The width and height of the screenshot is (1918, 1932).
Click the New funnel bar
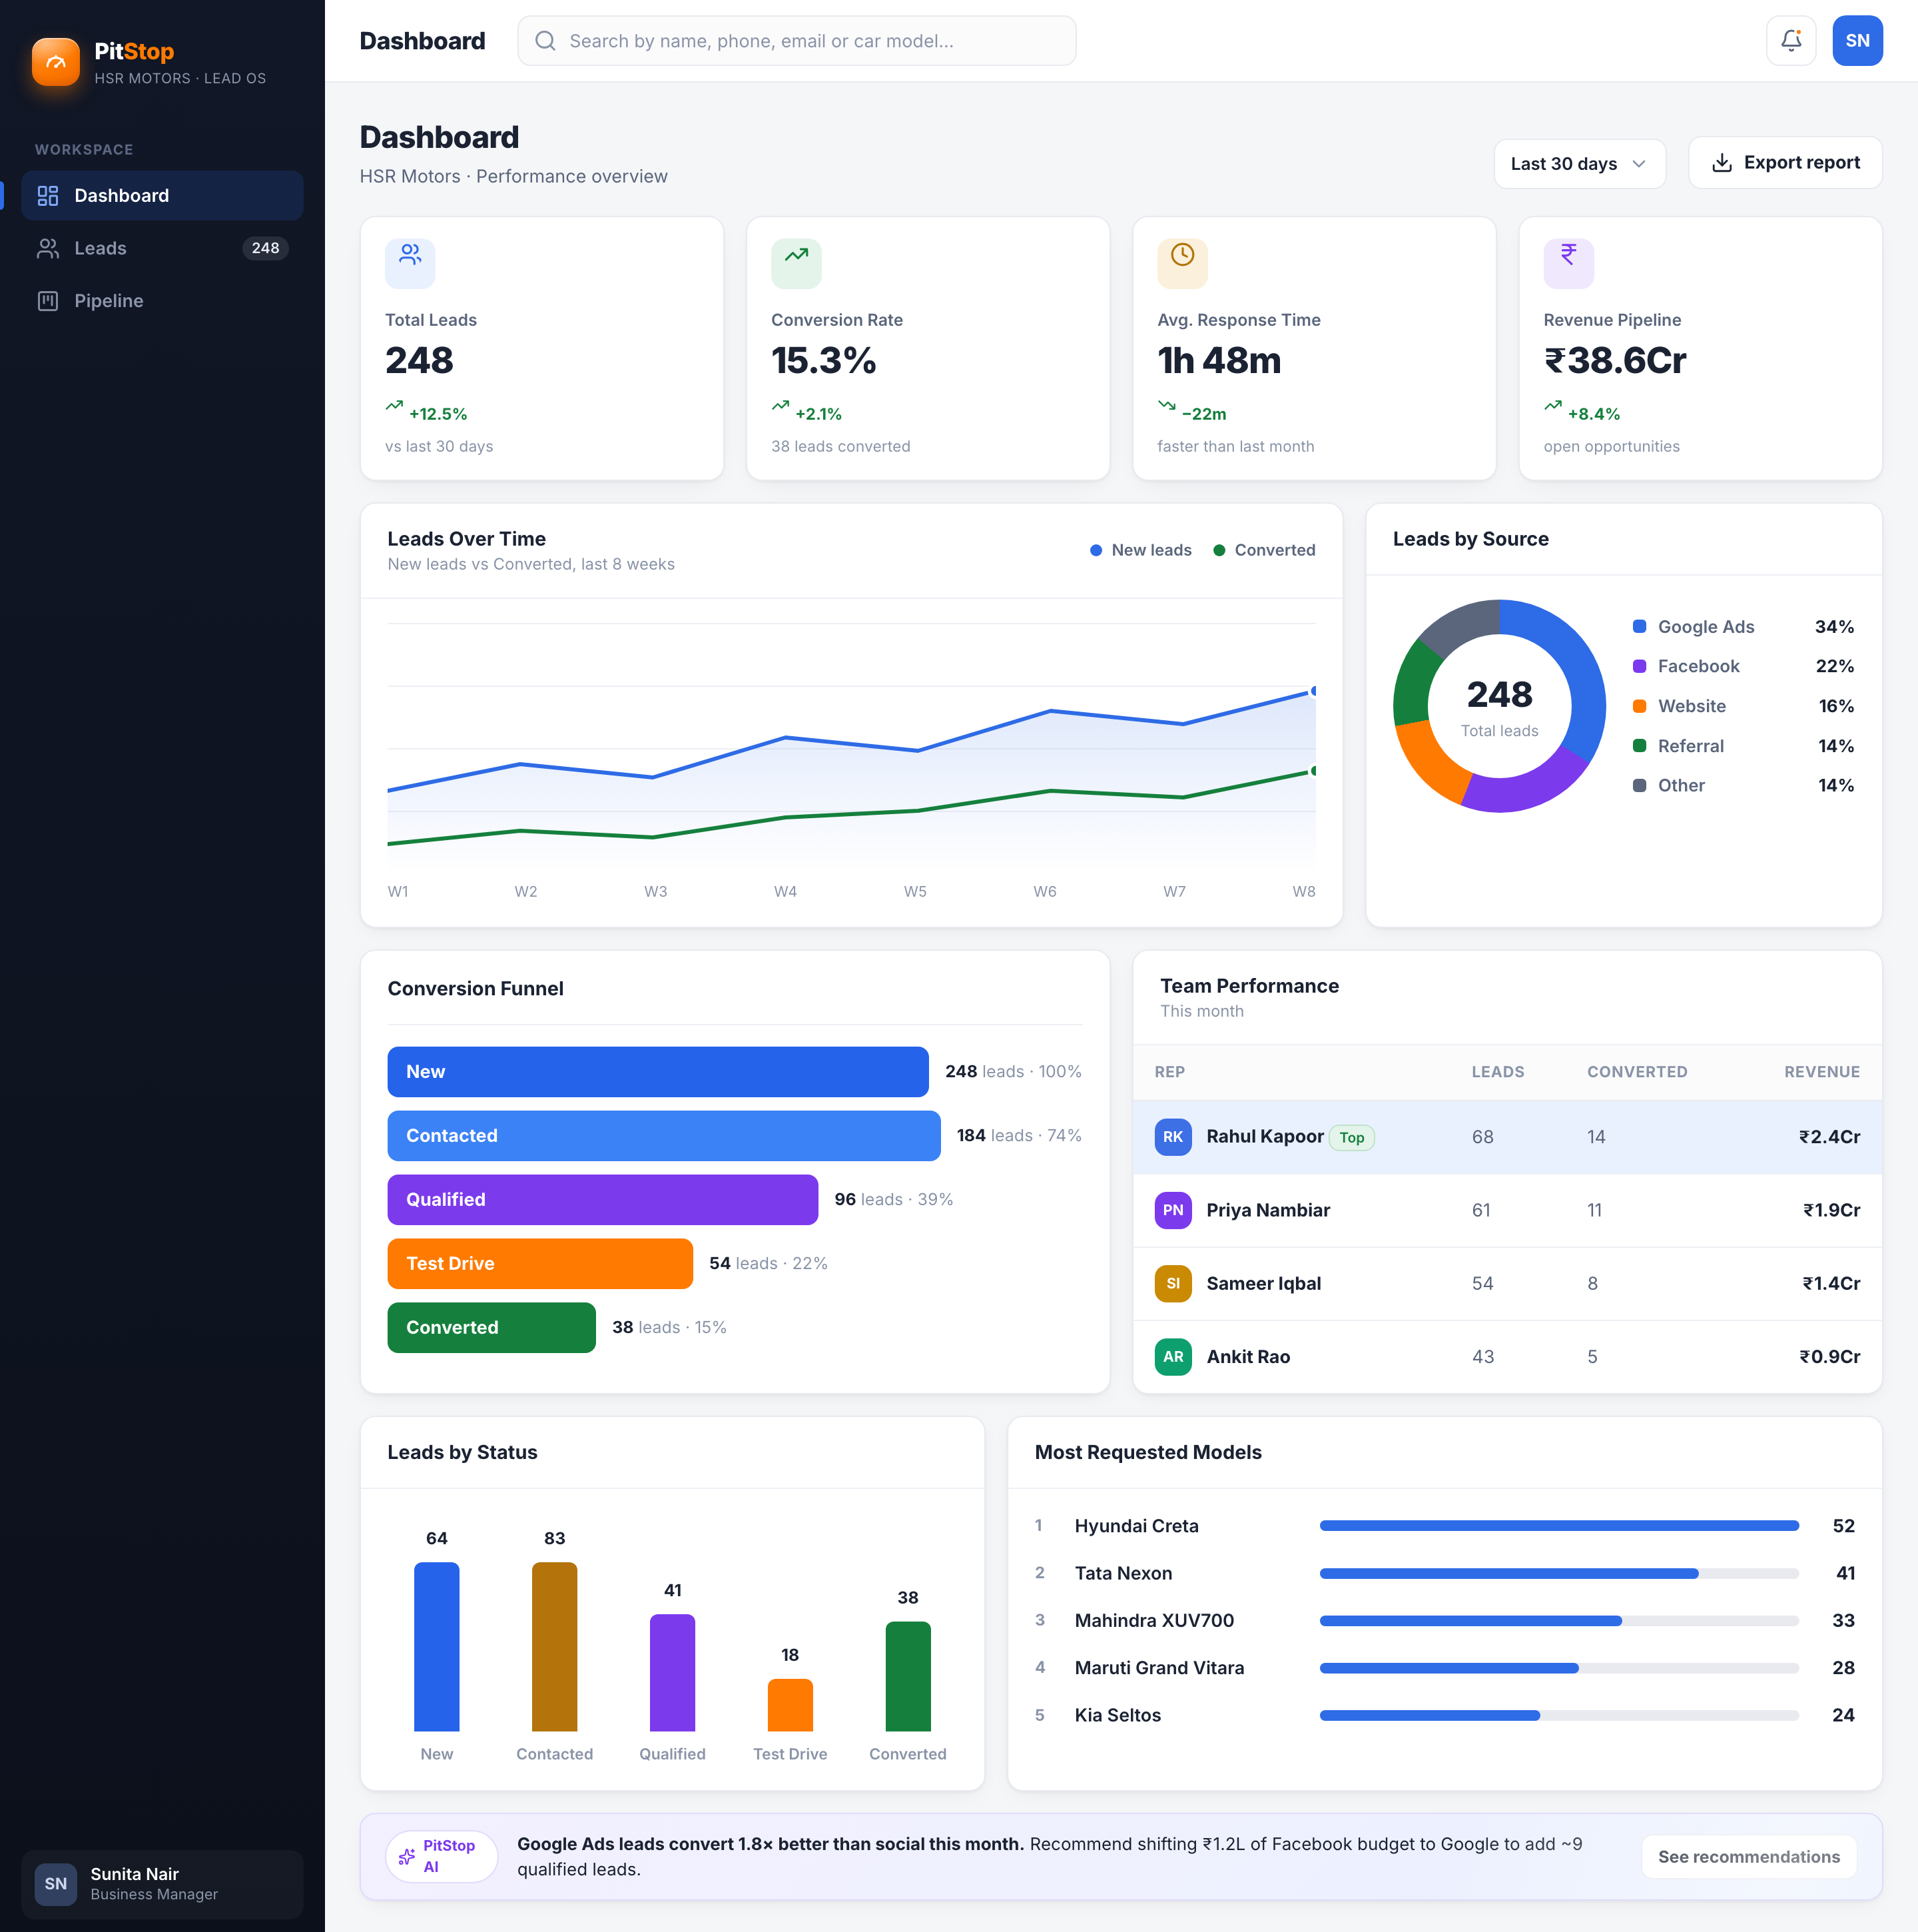pos(658,1072)
